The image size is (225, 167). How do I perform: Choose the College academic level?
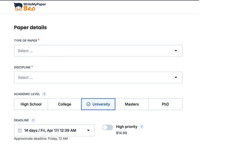(65, 104)
